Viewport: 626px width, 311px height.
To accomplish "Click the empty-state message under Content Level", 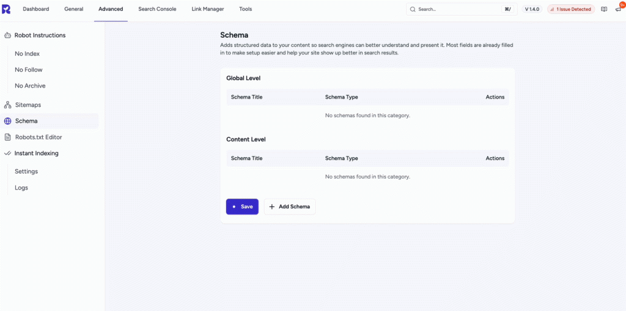I will (x=367, y=176).
